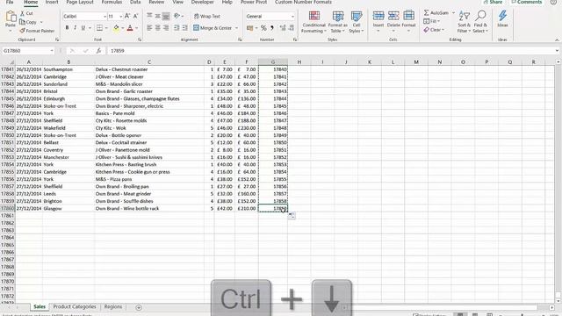Viewport: 562px width, 316px height.
Task: Open Conditional Formatting menu
Action: pyautogui.click(x=313, y=22)
